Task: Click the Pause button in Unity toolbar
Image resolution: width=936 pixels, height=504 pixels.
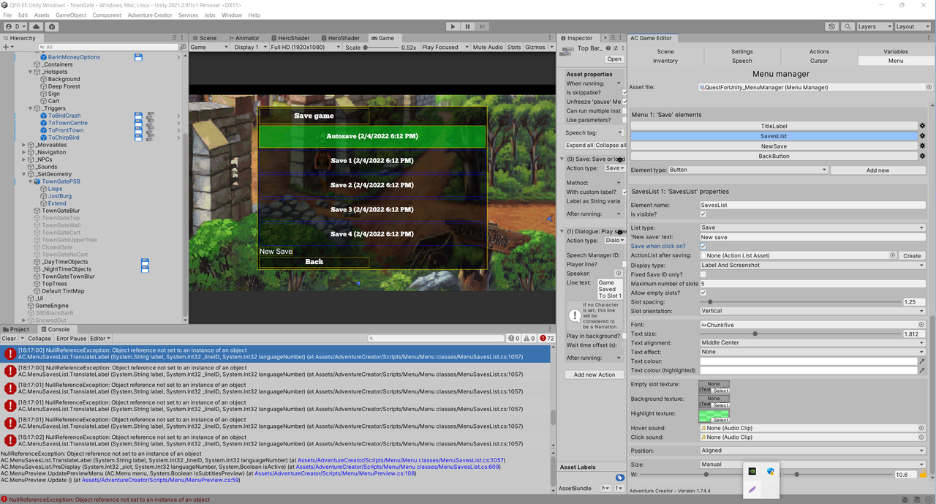Action: (x=468, y=26)
